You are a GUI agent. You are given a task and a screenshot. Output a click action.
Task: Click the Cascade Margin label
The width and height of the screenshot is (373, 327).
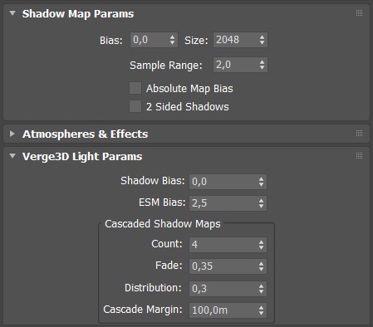pos(143,310)
